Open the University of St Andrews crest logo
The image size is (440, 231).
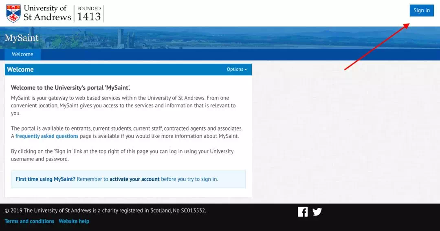point(13,13)
